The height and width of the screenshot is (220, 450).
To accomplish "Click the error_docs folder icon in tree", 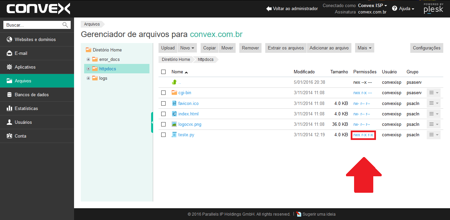I will coord(95,59).
